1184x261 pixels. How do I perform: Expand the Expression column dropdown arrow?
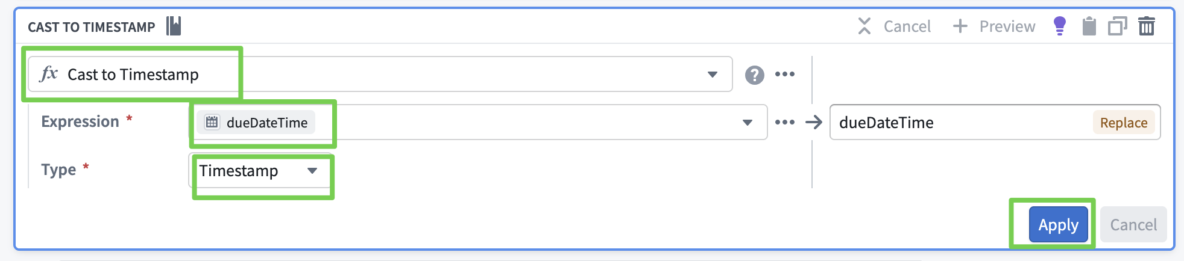tap(747, 123)
